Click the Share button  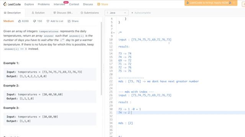point(73,21)
